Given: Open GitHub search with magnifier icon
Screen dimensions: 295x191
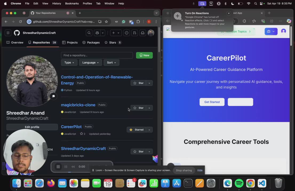Looking at the screenshot, I should coord(89,33).
